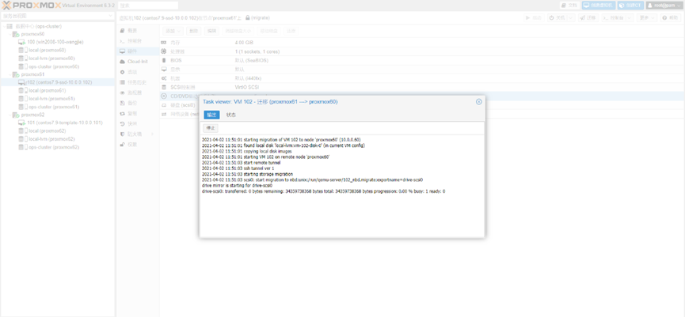Open the 文档 documentation button
The image size is (685, 317).
tap(569, 6)
